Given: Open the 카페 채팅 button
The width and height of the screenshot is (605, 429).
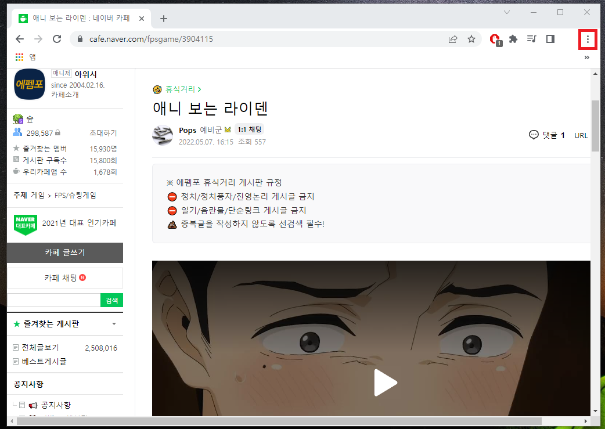Looking at the screenshot, I should click(65, 277).
